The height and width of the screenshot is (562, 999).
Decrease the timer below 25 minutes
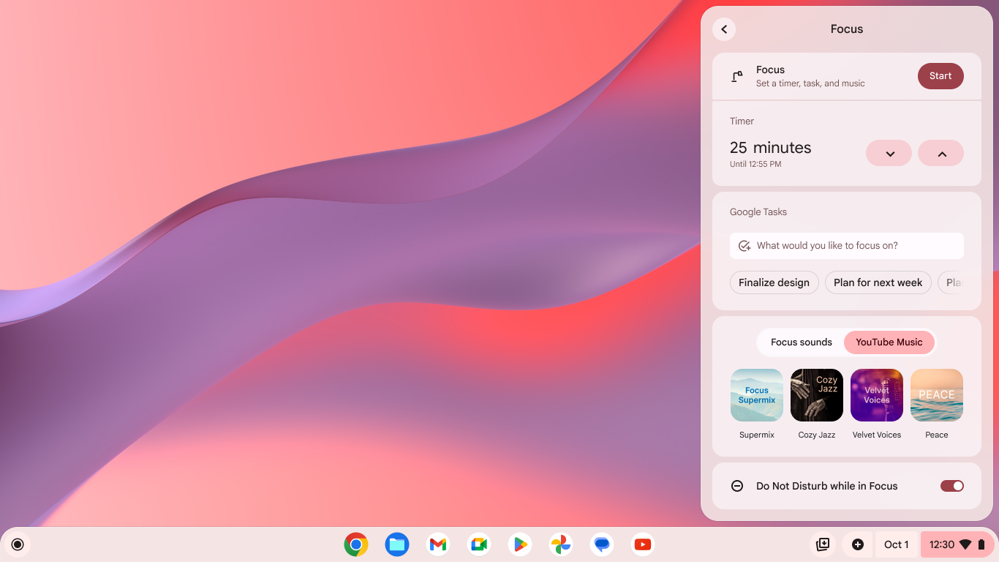tap(889, 153)
